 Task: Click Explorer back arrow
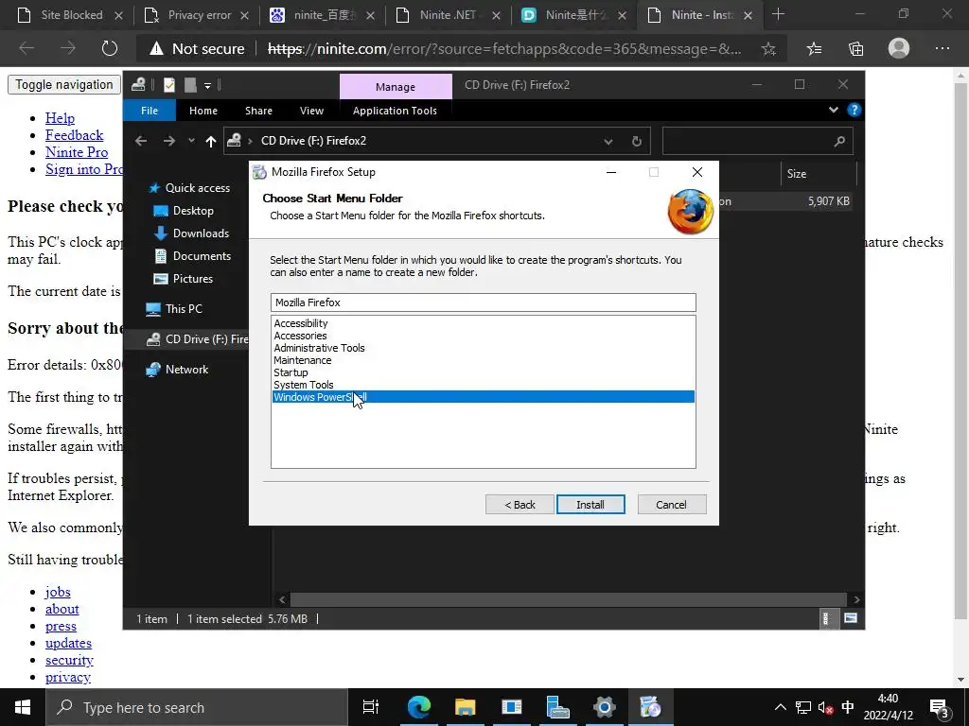141,142
